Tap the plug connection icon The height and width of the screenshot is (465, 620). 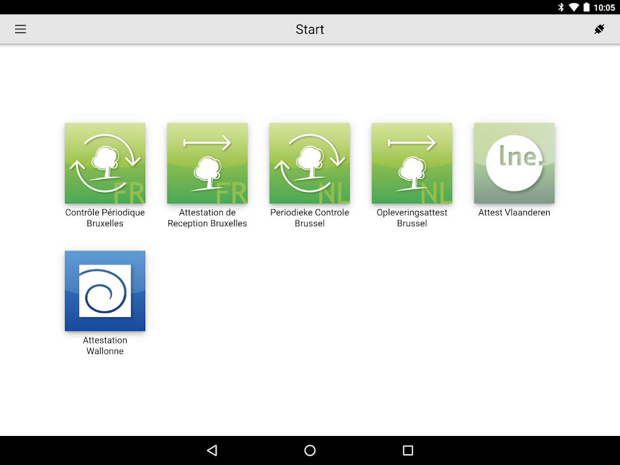click(599, 29)
